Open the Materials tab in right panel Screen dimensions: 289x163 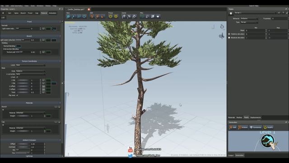point(232,118)
